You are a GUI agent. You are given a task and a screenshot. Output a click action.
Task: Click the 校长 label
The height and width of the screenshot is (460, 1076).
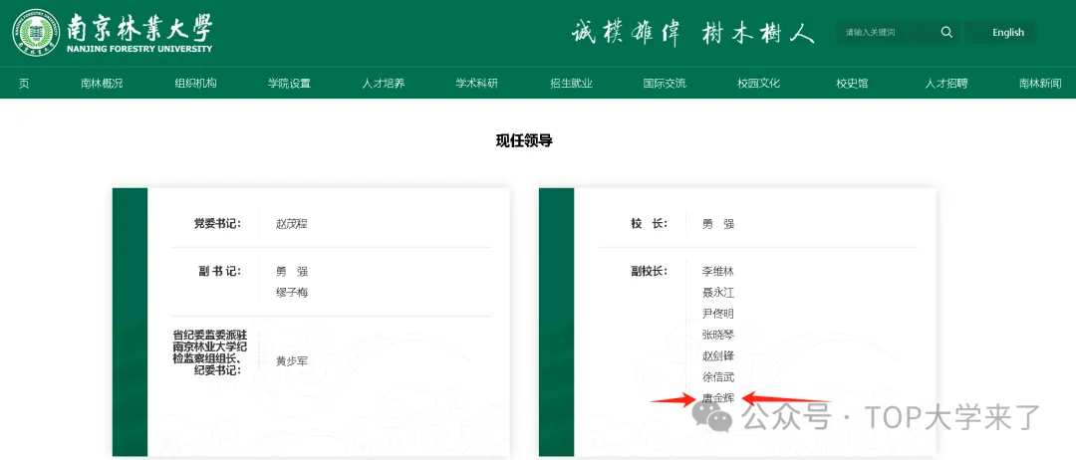[649, 223]
